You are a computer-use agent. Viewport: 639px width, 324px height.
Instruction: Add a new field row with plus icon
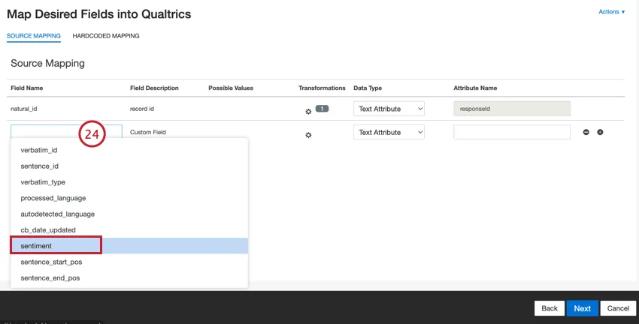tap(600, 132)
